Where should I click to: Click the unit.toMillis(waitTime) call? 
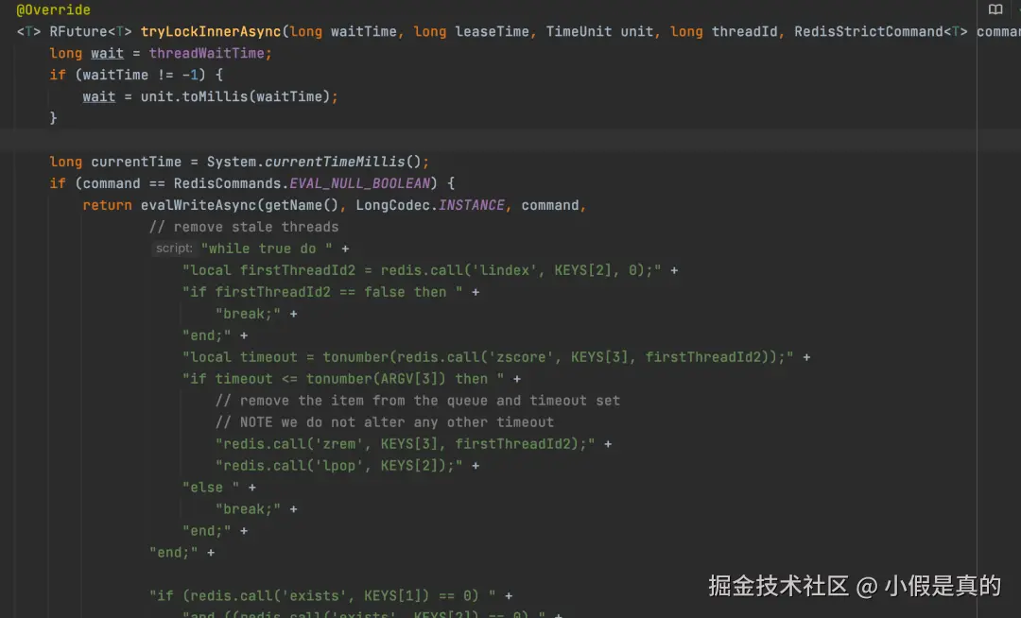[x=235, y=96]
